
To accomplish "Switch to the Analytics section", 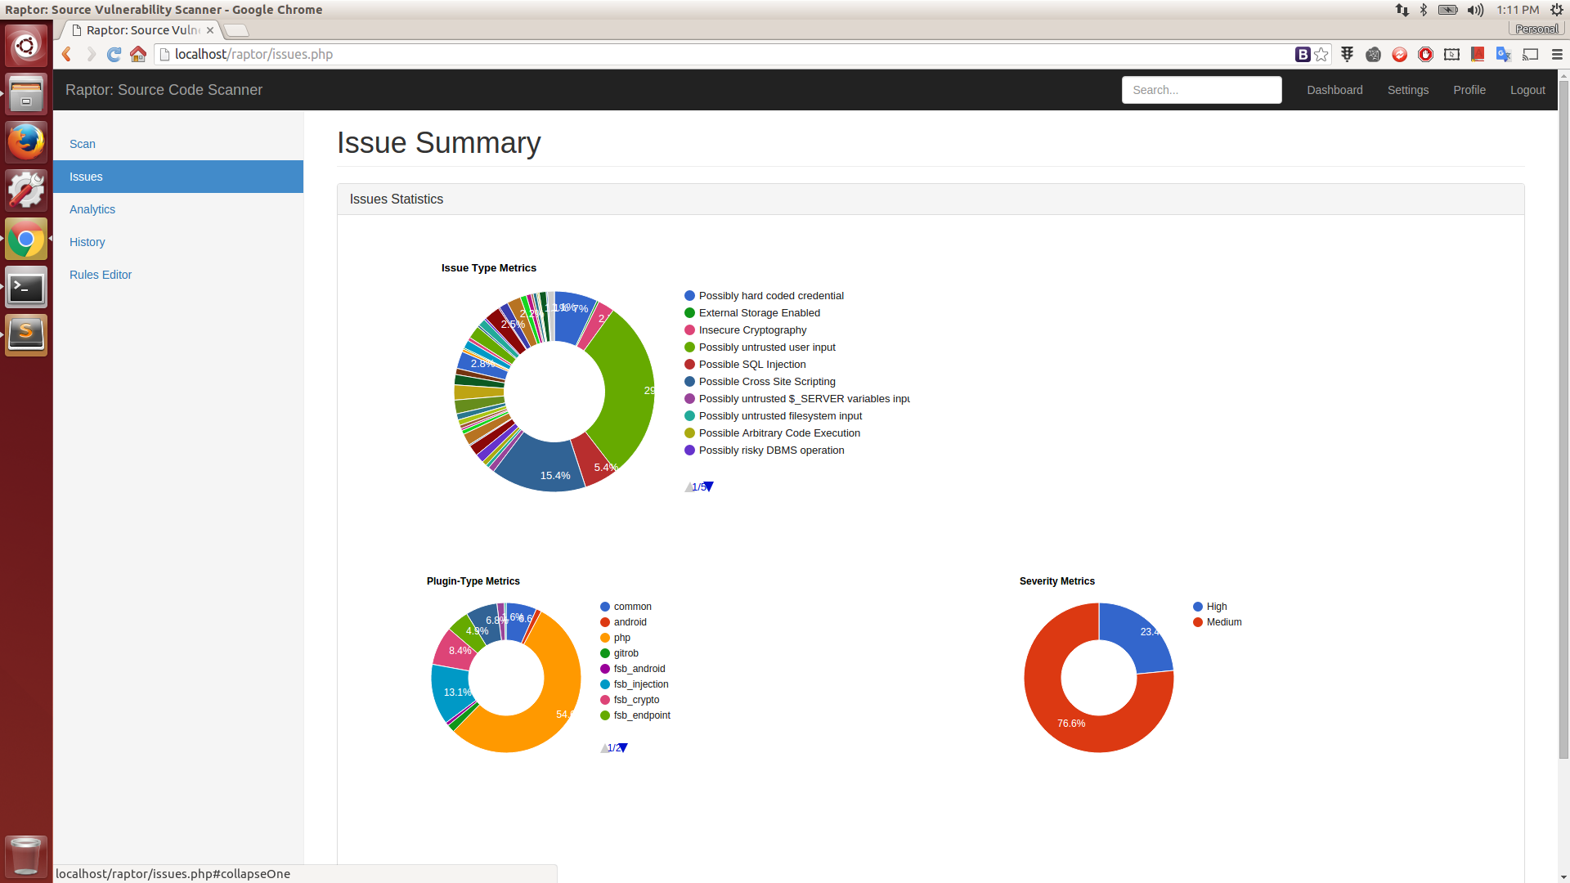I will [x=92, y=209].
